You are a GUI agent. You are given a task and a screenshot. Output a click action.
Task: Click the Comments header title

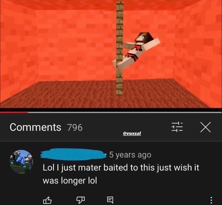pyautogui.click(x=35, y=127)
